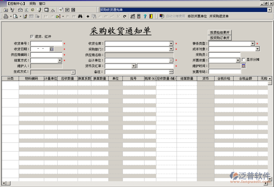Open the 采购 menu
The image size is (274, 187).
32,3
